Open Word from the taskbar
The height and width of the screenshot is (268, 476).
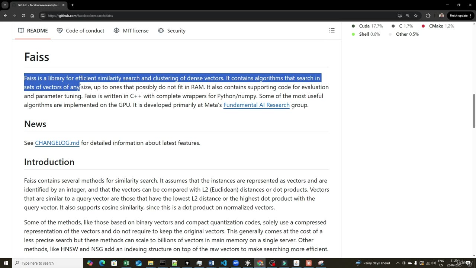pos(211,263)
